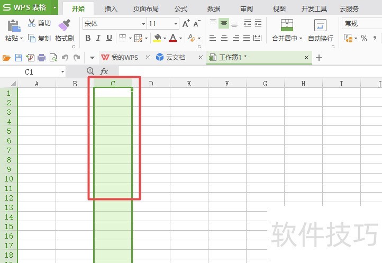Redo the last action

tap(77, 58)
